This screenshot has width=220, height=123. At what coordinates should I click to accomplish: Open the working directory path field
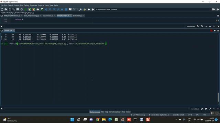pyautogui.click(x=153, y=9)
